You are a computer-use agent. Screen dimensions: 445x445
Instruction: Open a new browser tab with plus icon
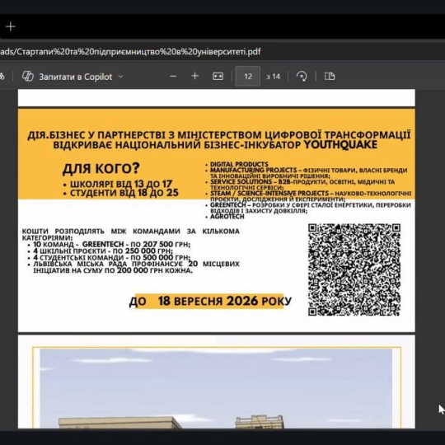coord(11,26)
